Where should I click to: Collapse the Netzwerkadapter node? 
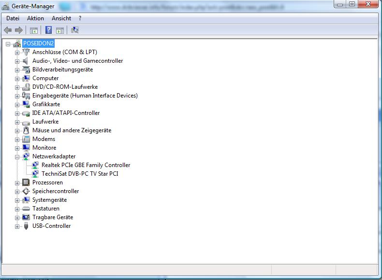pyautogui.click(x=17, y=157)
